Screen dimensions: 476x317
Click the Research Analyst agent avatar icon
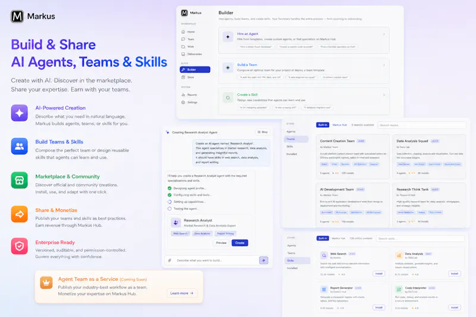click(x=176, y=222)
